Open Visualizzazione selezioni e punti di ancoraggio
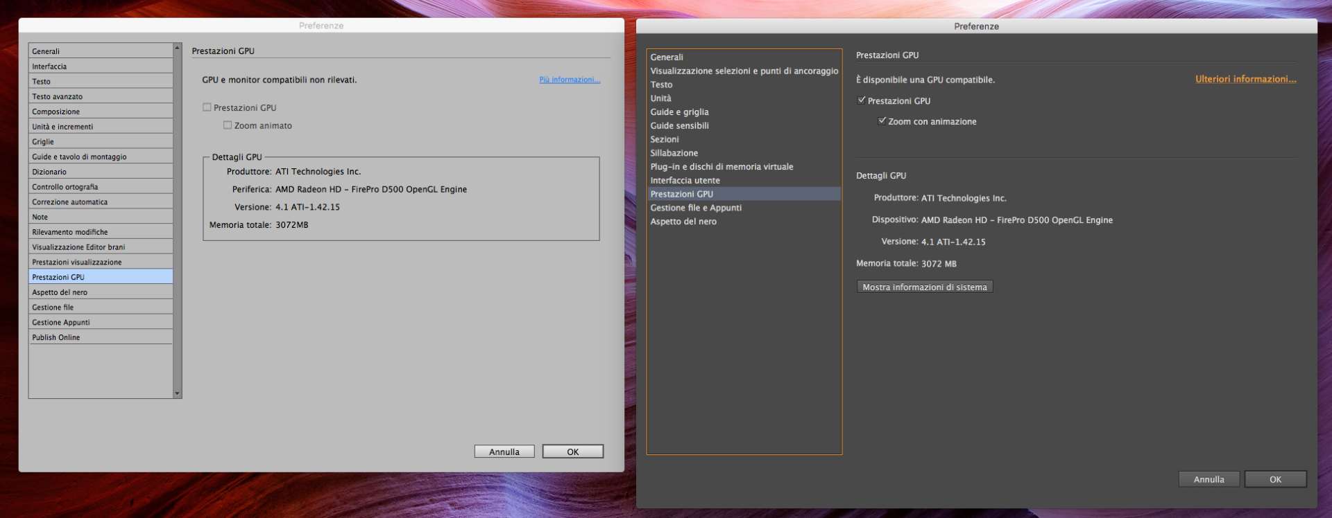1332x518 pixels. 744,71
